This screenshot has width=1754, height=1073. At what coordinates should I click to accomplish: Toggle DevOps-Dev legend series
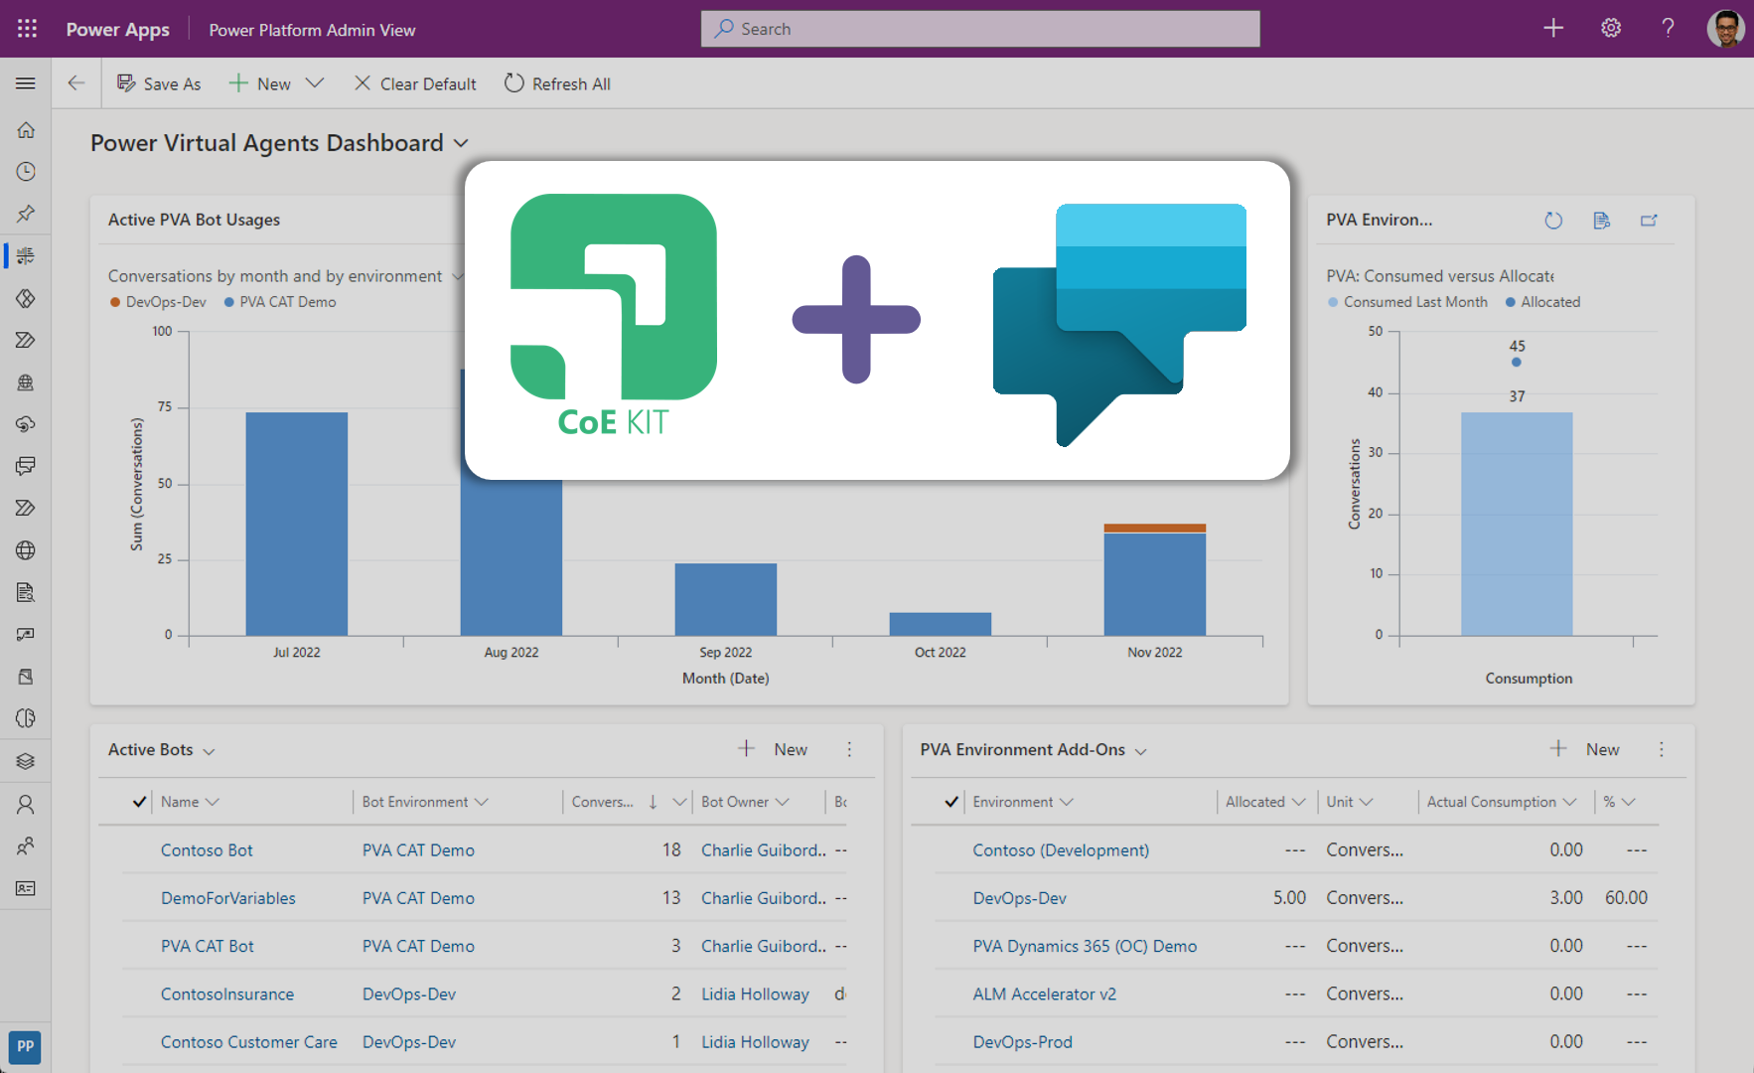[x=159, y=302]
